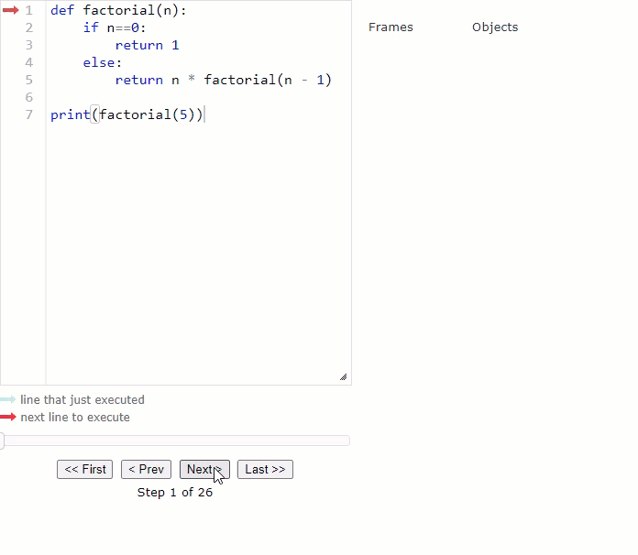
Task: Click the red arrow legend icon
Action: [x=8, y=417]
